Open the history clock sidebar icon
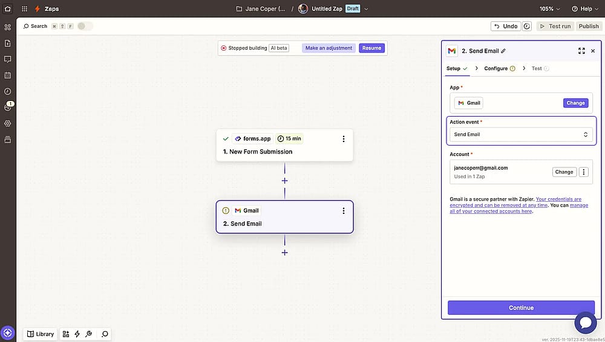Viewport: 605px width, 342px height. tap(7, 91)
